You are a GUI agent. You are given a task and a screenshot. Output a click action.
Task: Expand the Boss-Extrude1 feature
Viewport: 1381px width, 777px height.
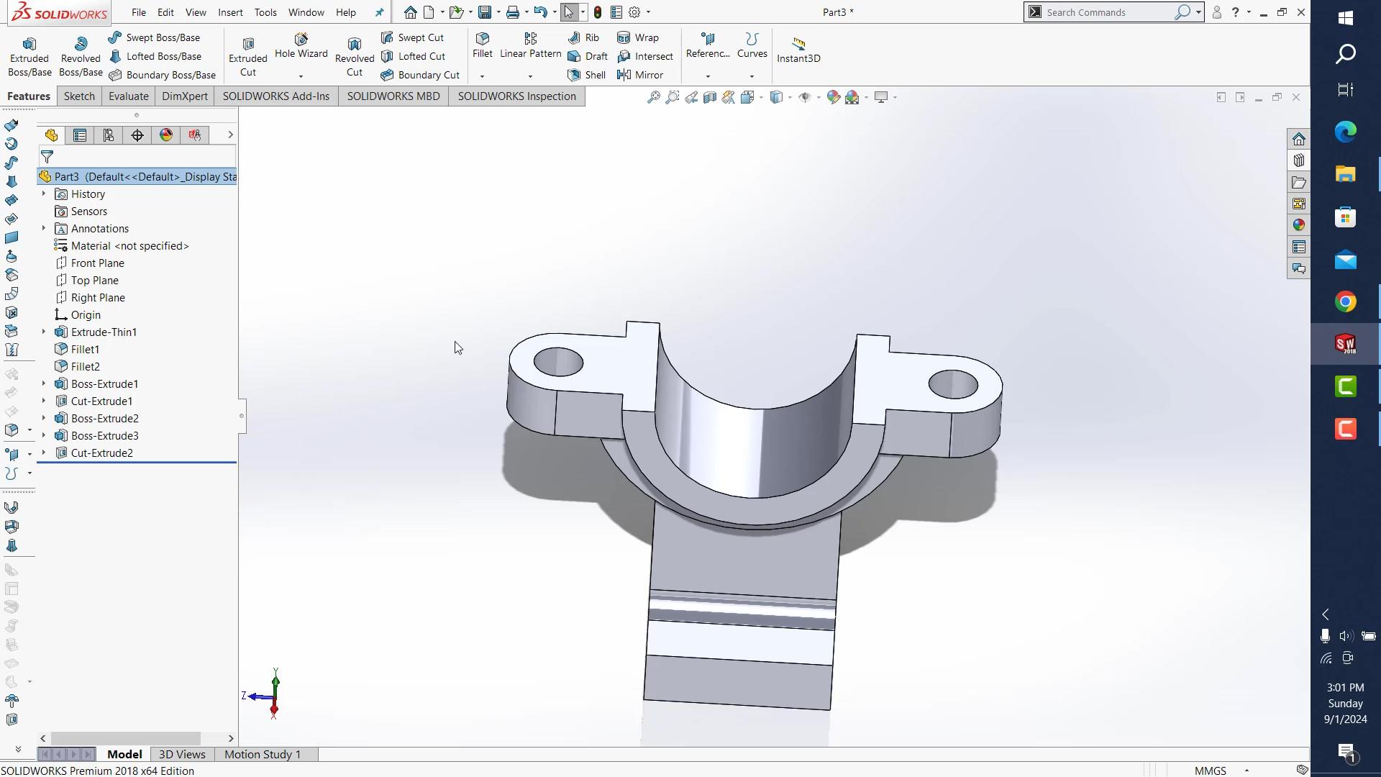(44, 383)
